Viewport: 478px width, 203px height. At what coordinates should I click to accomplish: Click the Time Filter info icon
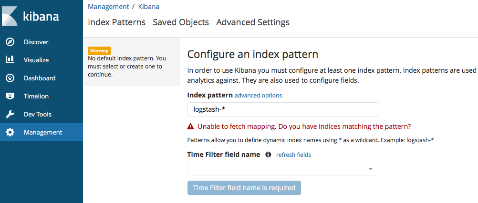click(268, 155)
